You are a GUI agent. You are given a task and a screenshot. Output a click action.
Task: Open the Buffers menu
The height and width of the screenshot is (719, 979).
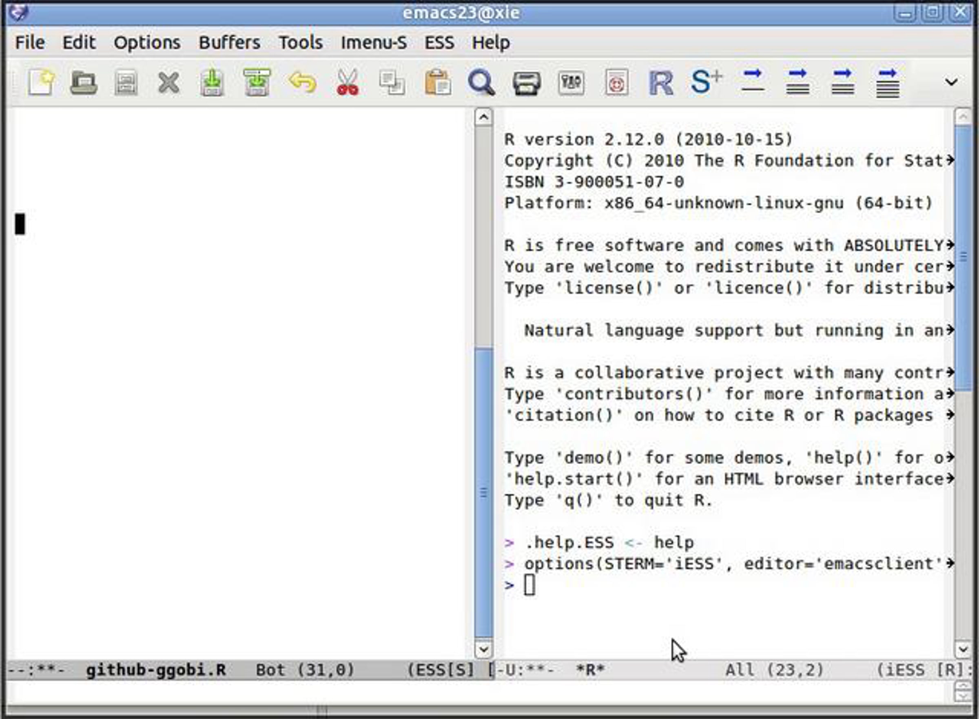click(229, 43)
